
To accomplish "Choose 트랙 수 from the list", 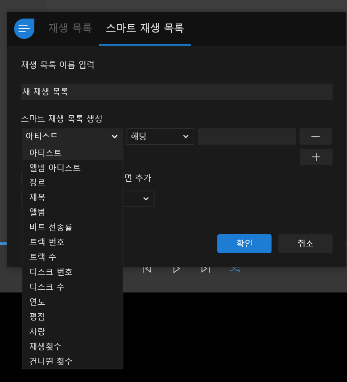I will [72, 257].
